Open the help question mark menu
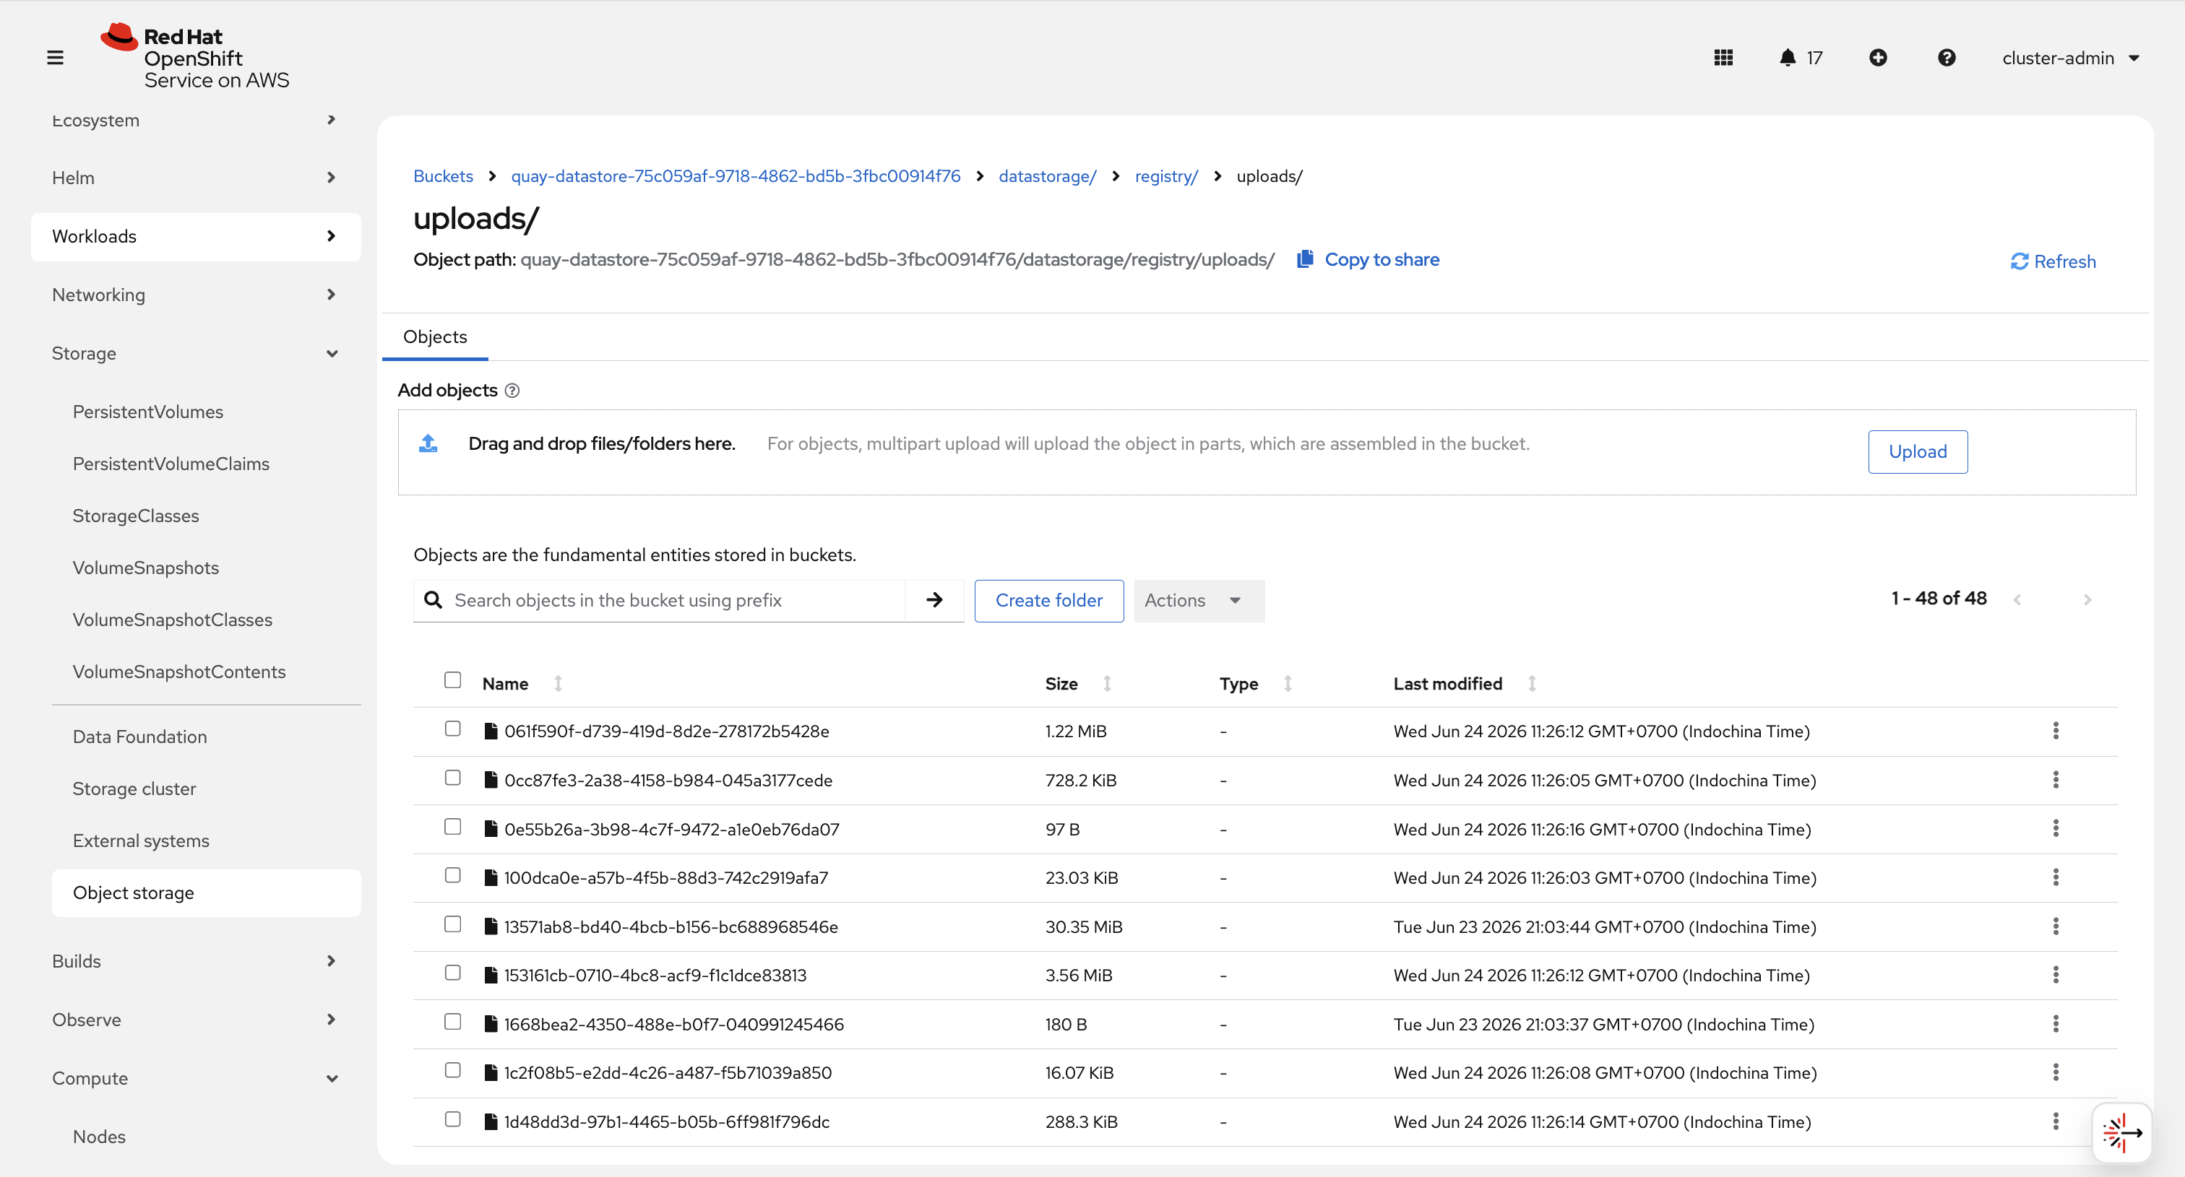 pyautogui.click(x=1947, y=58)
